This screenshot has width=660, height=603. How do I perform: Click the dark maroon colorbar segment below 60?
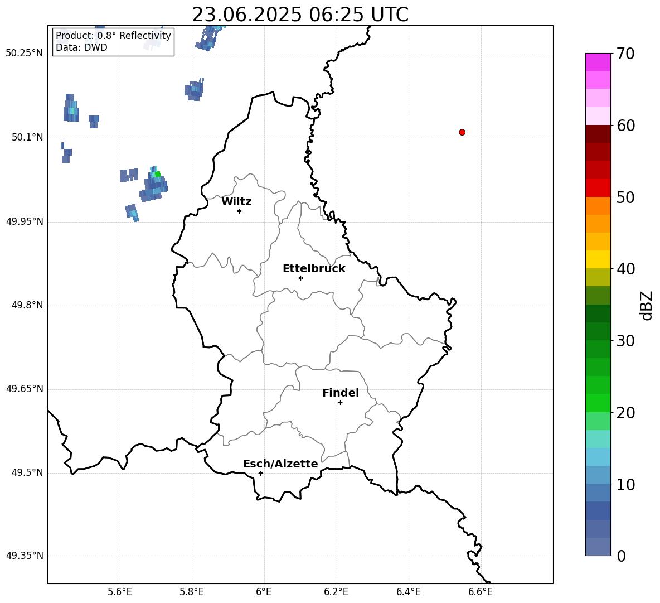(598, 134)
